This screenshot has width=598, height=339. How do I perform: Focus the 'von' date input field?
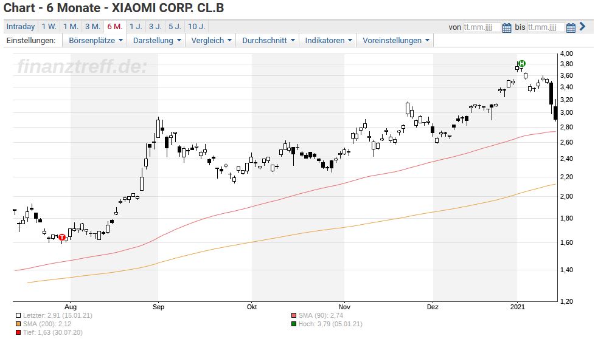point(482,27)
